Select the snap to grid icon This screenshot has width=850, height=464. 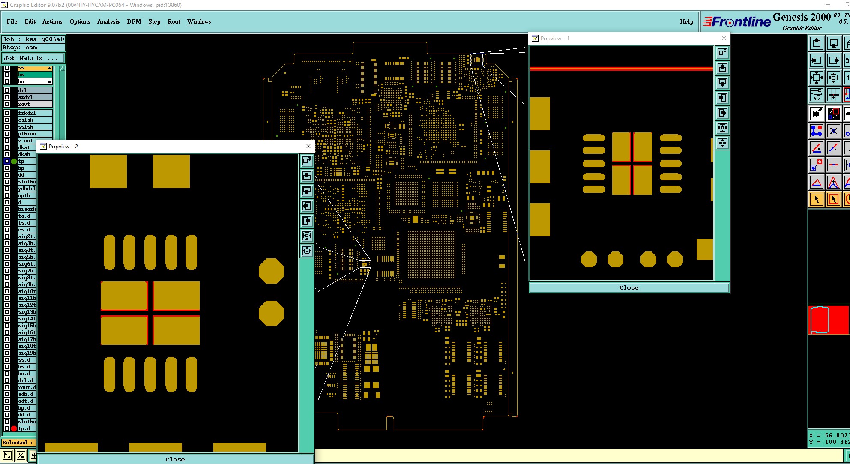(833, 95)
